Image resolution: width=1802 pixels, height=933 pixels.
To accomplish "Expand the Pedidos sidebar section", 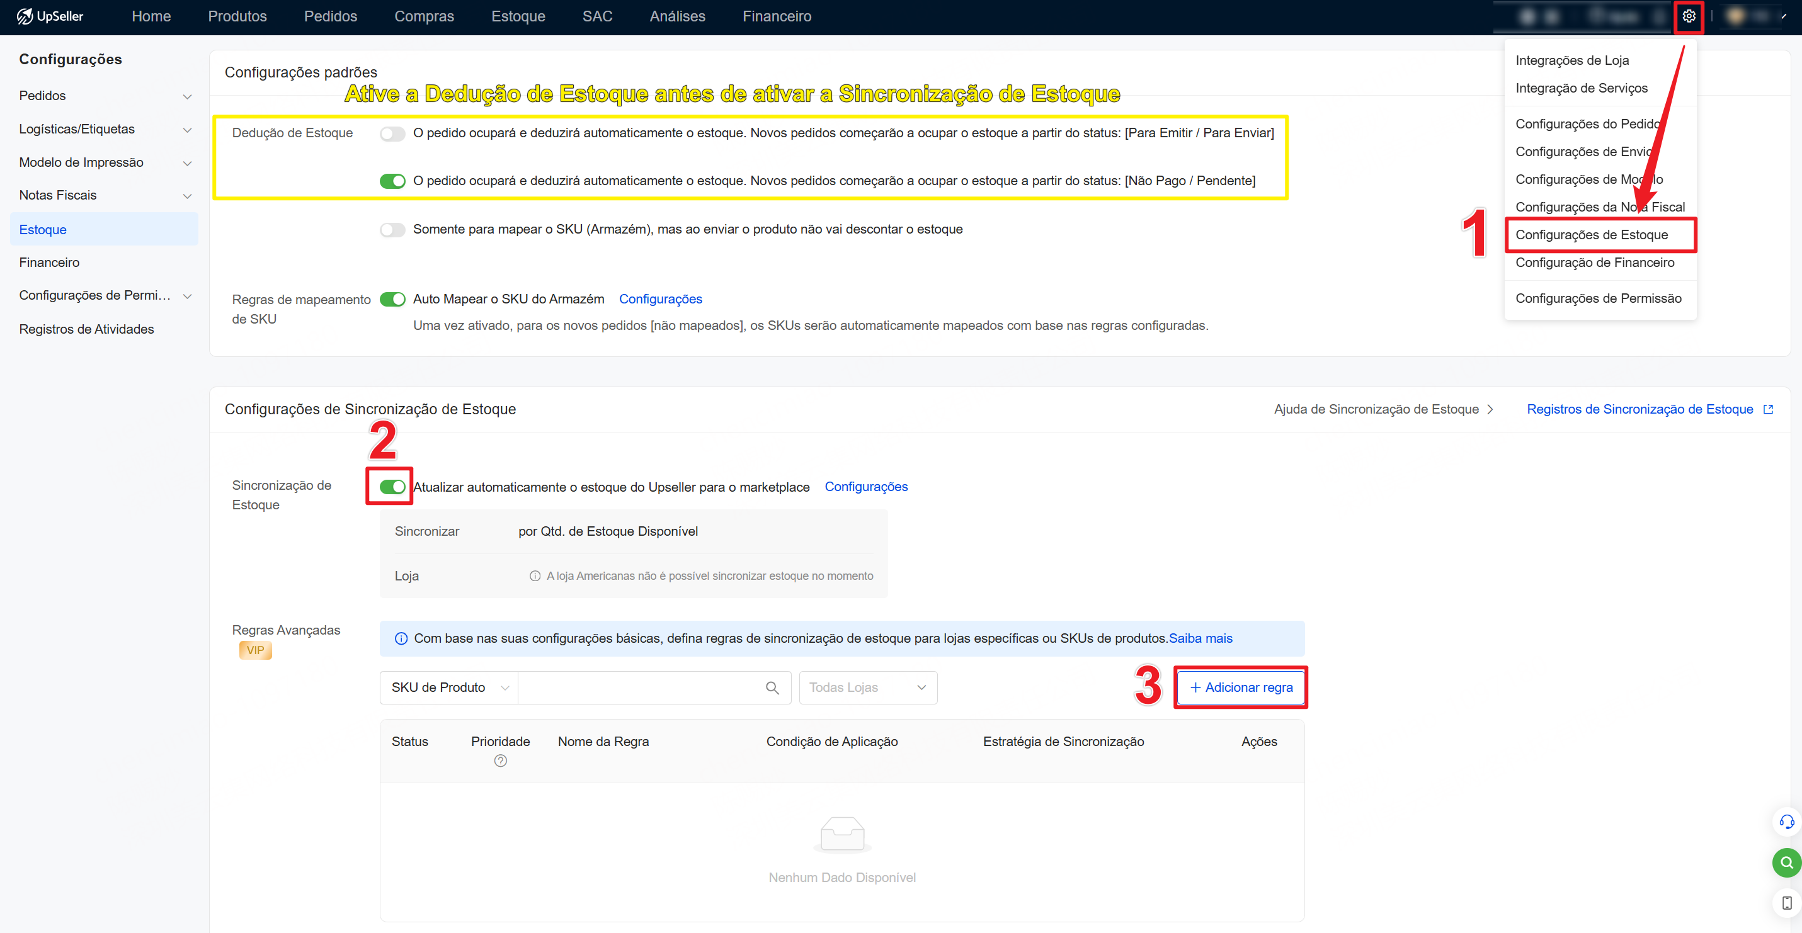I will coord(105,96).
